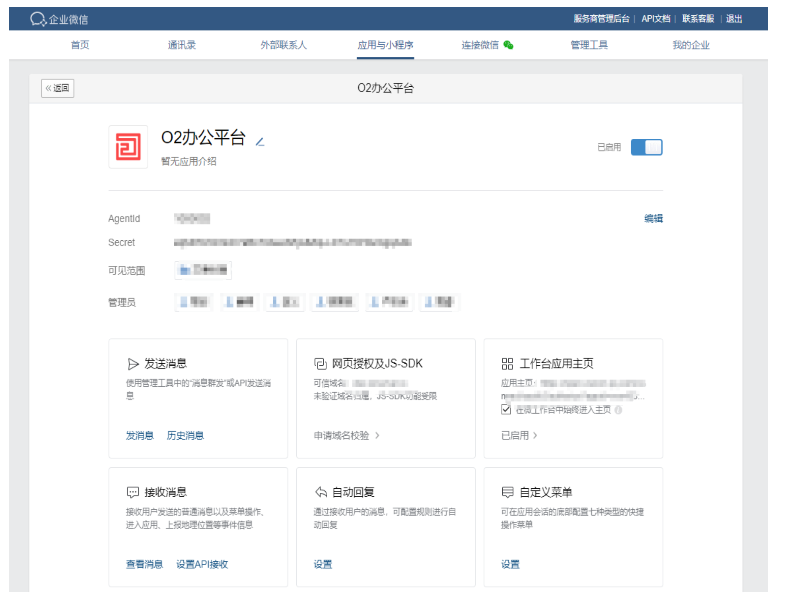786x604 pixels.
Task: Click the 工作台应用主页 grid icon
Action: pyautogui.click(x=507, y=364)
